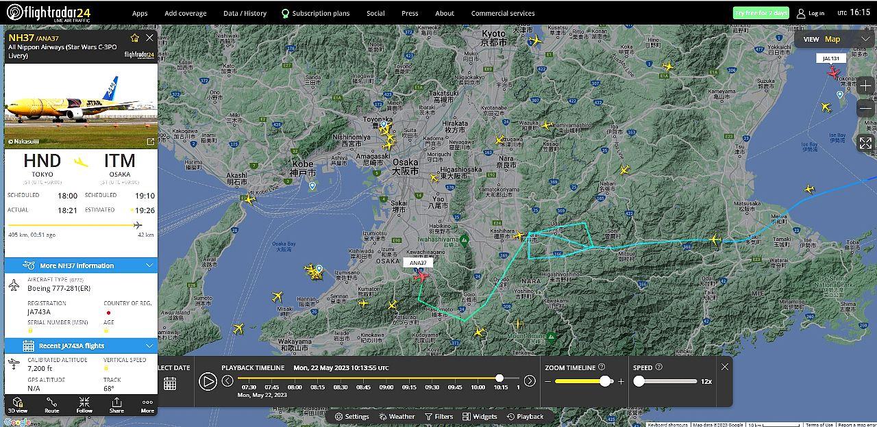Viewport: 877px width, 427px height.
Task: Show the flight Route
Action: point(52,405)
